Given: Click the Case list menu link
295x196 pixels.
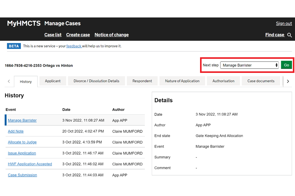Looking at the screenshot, I should click(53, 35).
